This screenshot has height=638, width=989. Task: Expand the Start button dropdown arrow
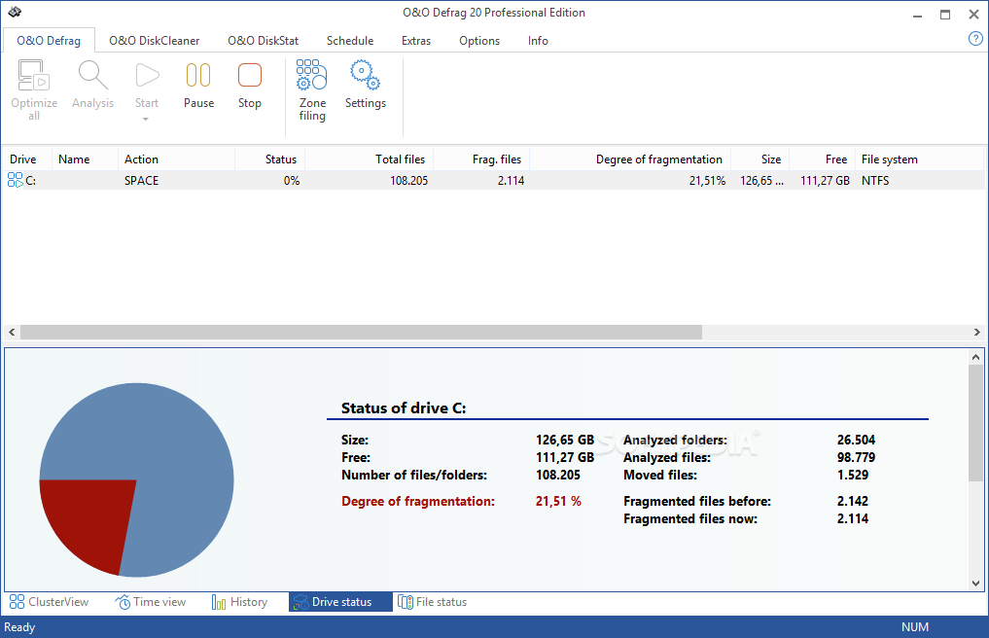point(146,120)
